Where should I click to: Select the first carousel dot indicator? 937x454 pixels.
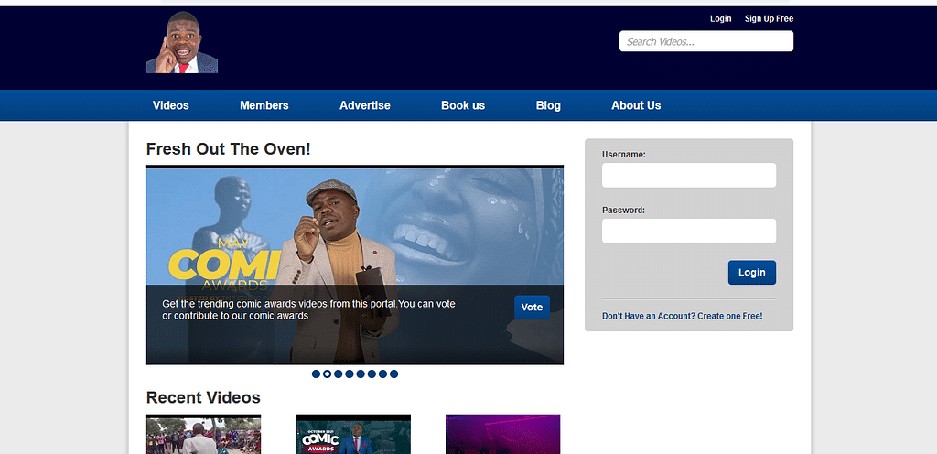(316, 373)
